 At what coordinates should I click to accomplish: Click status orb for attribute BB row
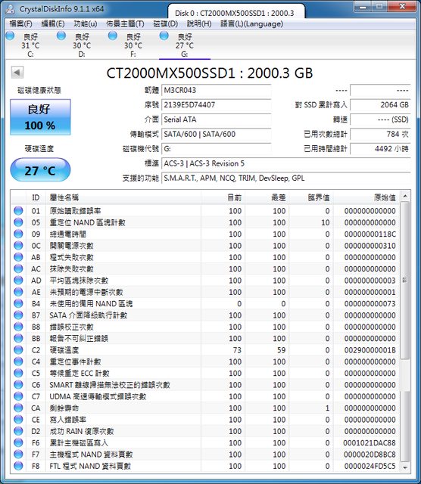18,338
